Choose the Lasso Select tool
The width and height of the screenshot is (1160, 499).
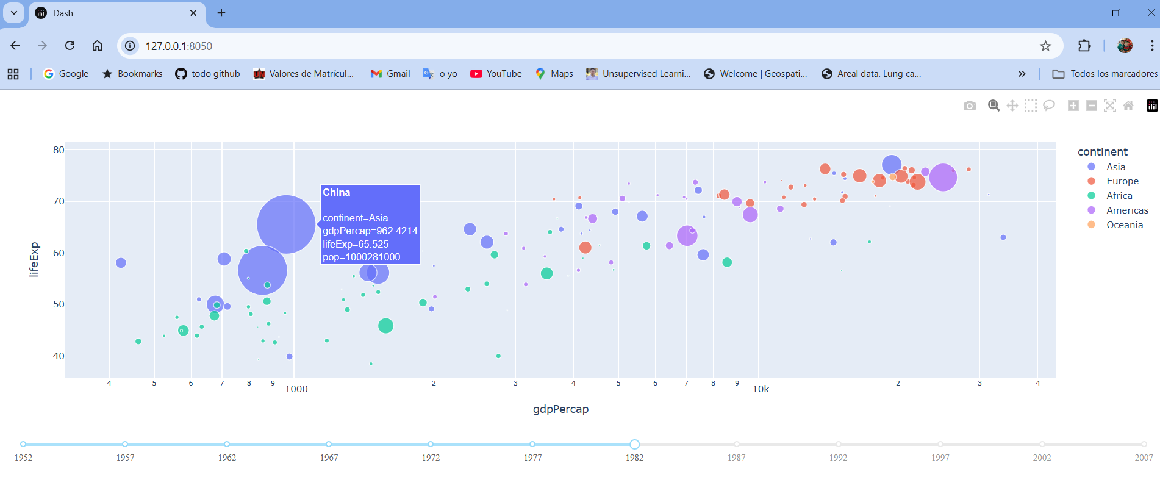click(1048, 106)
